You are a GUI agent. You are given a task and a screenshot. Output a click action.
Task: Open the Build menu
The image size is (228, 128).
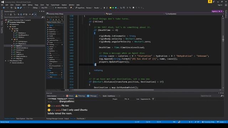coord(24,5)
